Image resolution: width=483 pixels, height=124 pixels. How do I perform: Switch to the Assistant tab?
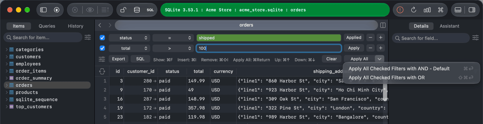coord(449,26)
